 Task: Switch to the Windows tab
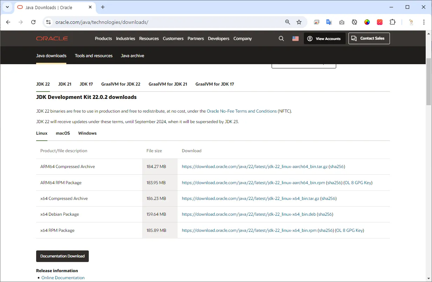tap(87, 133)
